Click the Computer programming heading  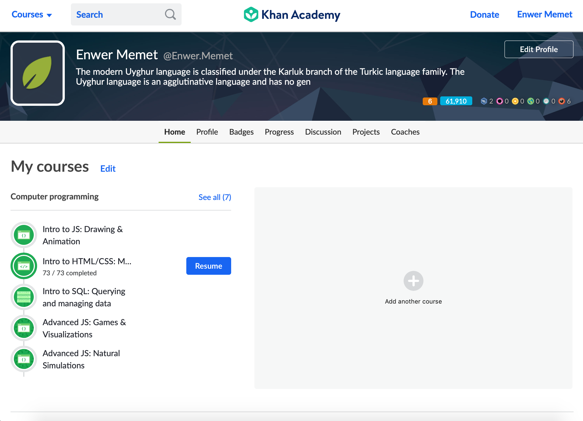55,197
